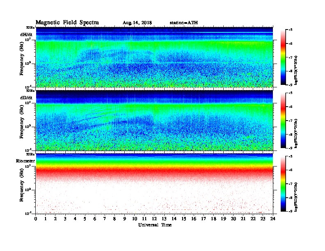This screenshot has height=251, width=325.
Task: Click hour 9 on the Universal Time axis
Action: [x=125, y=219]
